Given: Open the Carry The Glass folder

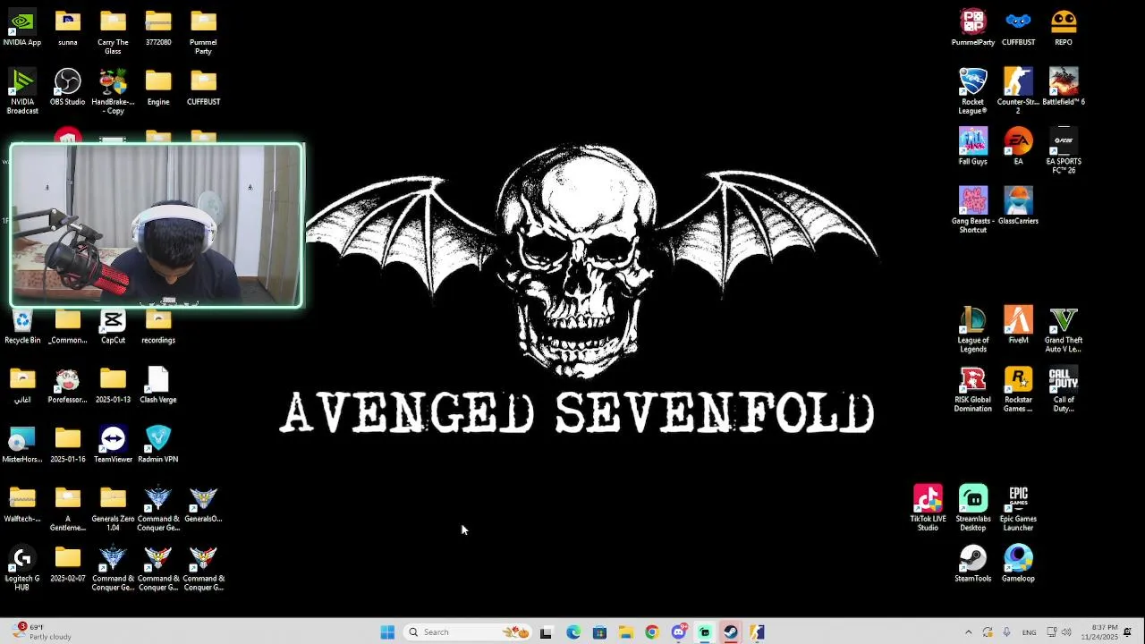Looking at the screenshot, I should point(113,32).
